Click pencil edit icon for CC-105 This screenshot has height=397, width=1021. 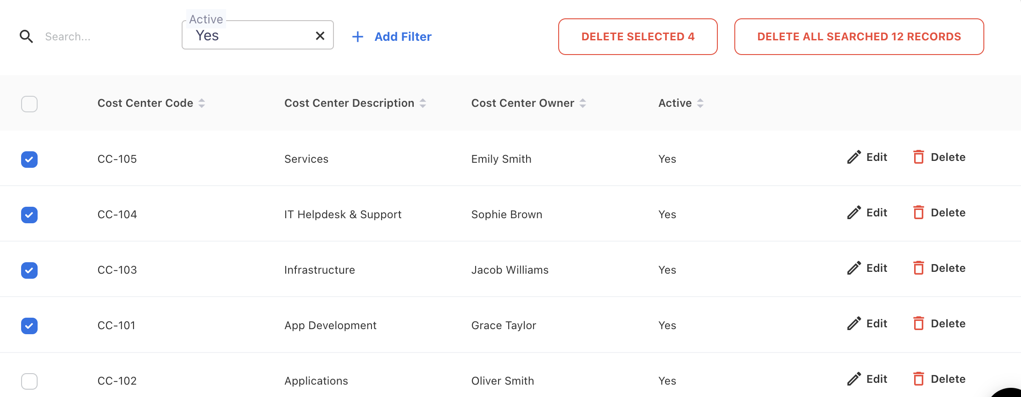pyautogui.click(x=854, y=157)
